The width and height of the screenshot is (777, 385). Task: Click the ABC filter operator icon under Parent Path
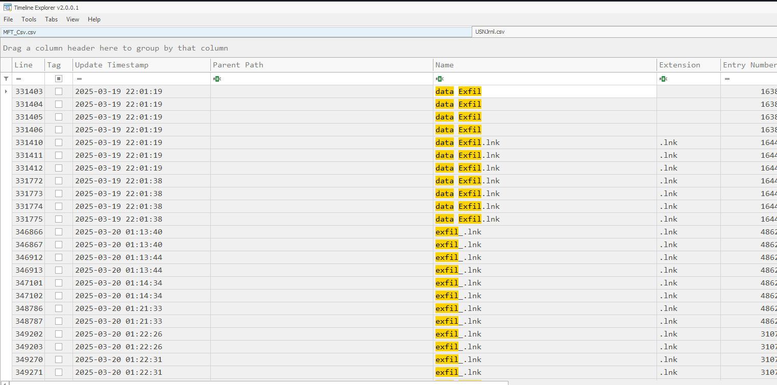(217, 79)
